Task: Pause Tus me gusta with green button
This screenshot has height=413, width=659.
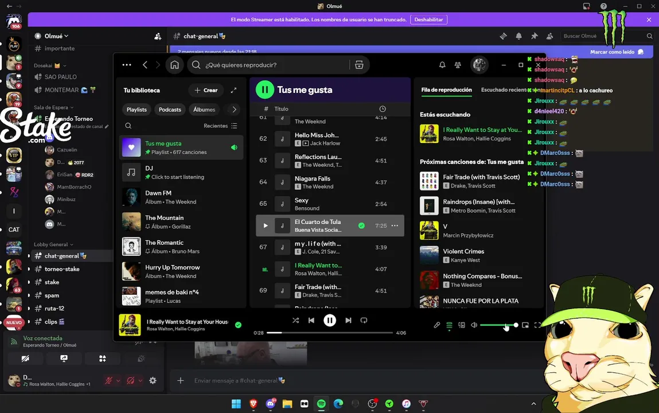Action: click(x=265, y=89)
